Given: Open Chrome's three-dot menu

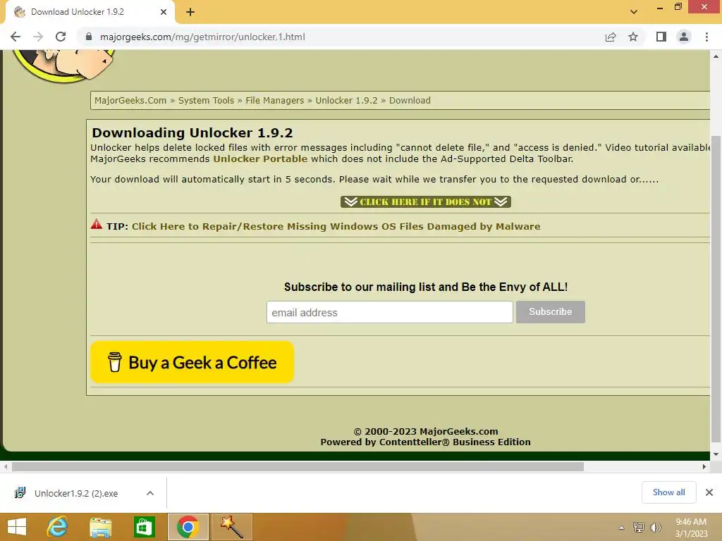Looking at the screenshot, I should tap(706, 37).
